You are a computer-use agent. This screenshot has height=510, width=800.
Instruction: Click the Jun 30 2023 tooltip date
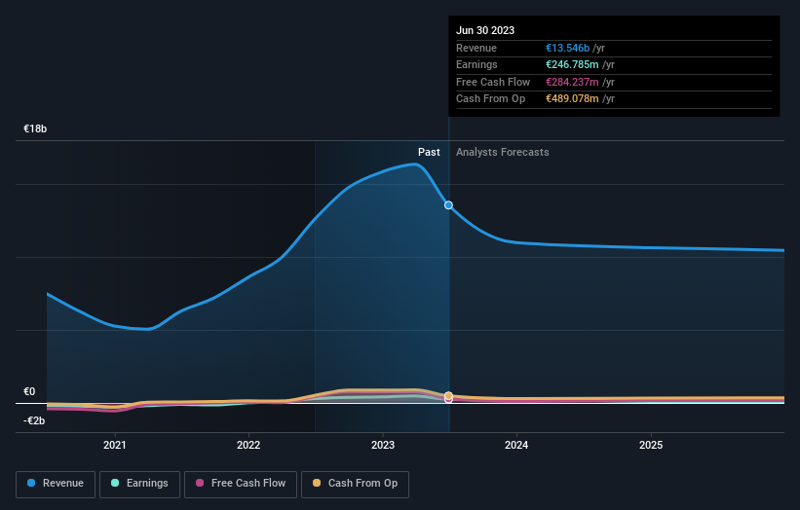pos(485,30)
